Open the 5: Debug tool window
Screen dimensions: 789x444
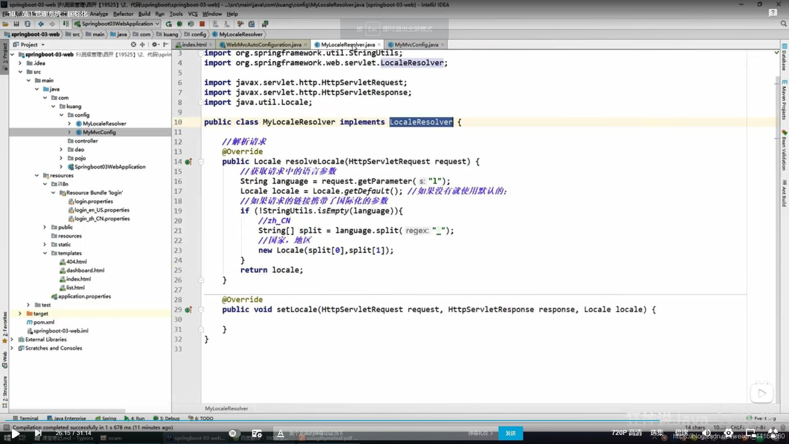coord(166,419)
